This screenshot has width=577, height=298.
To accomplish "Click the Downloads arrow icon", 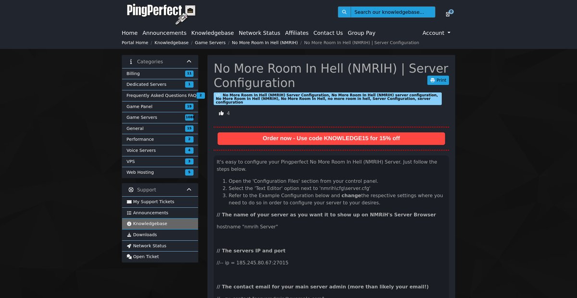I will [x=129, y=235].
